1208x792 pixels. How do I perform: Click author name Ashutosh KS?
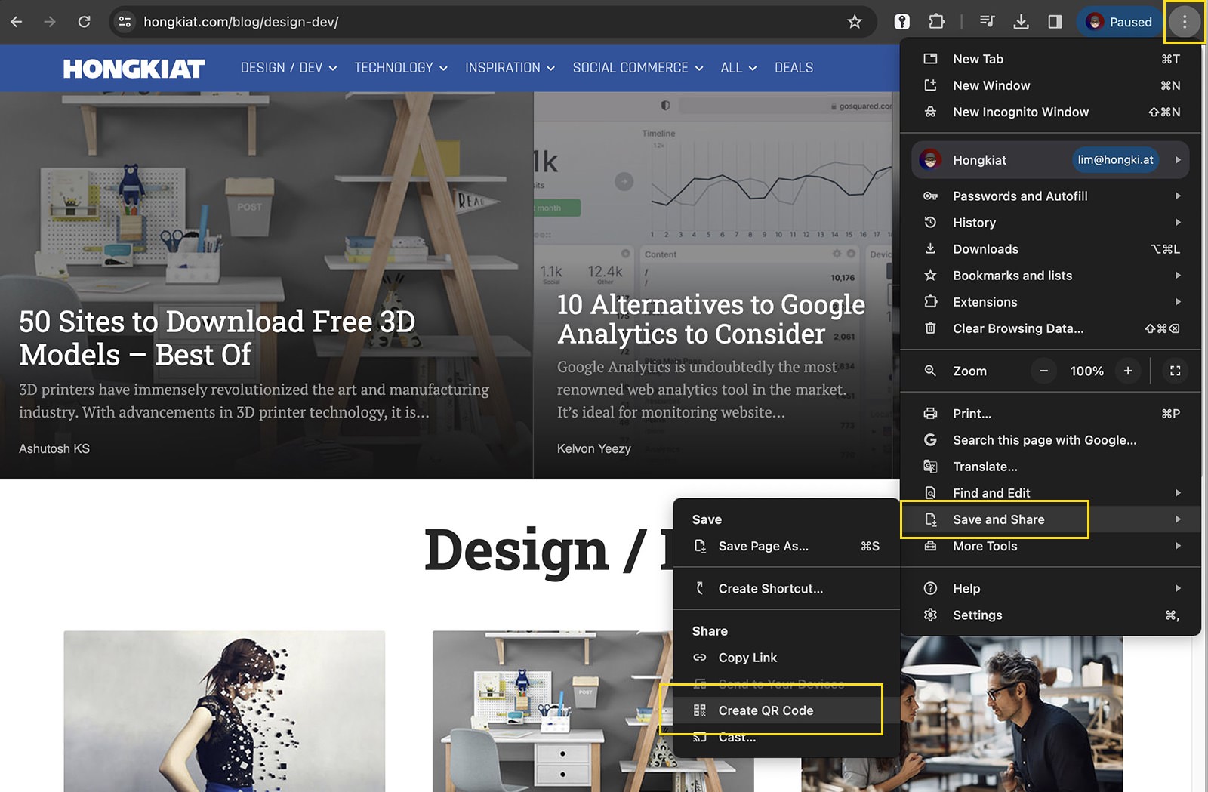coord(54,448)
